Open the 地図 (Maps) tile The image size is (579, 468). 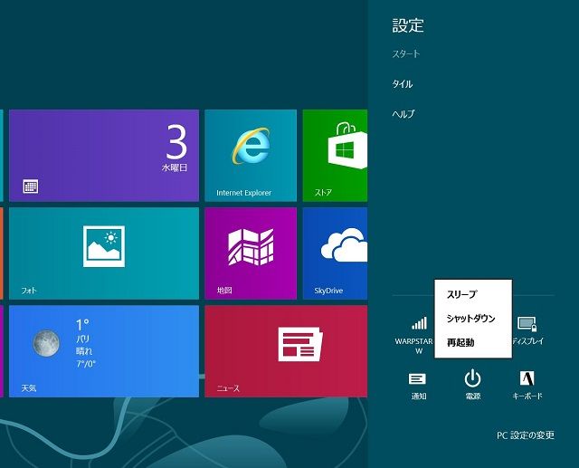251,253
